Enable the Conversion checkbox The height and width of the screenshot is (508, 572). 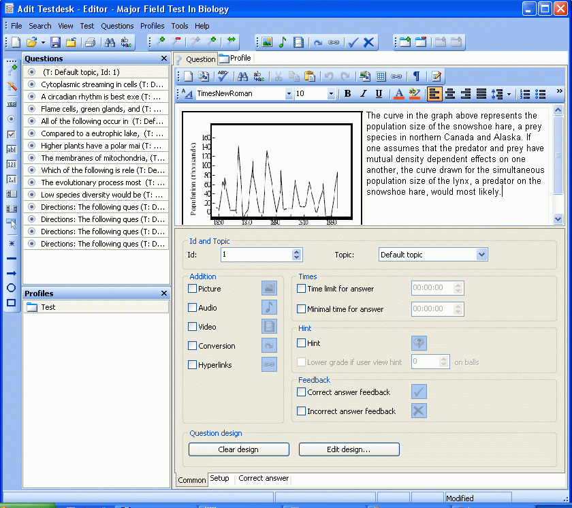tap(192, 346)
